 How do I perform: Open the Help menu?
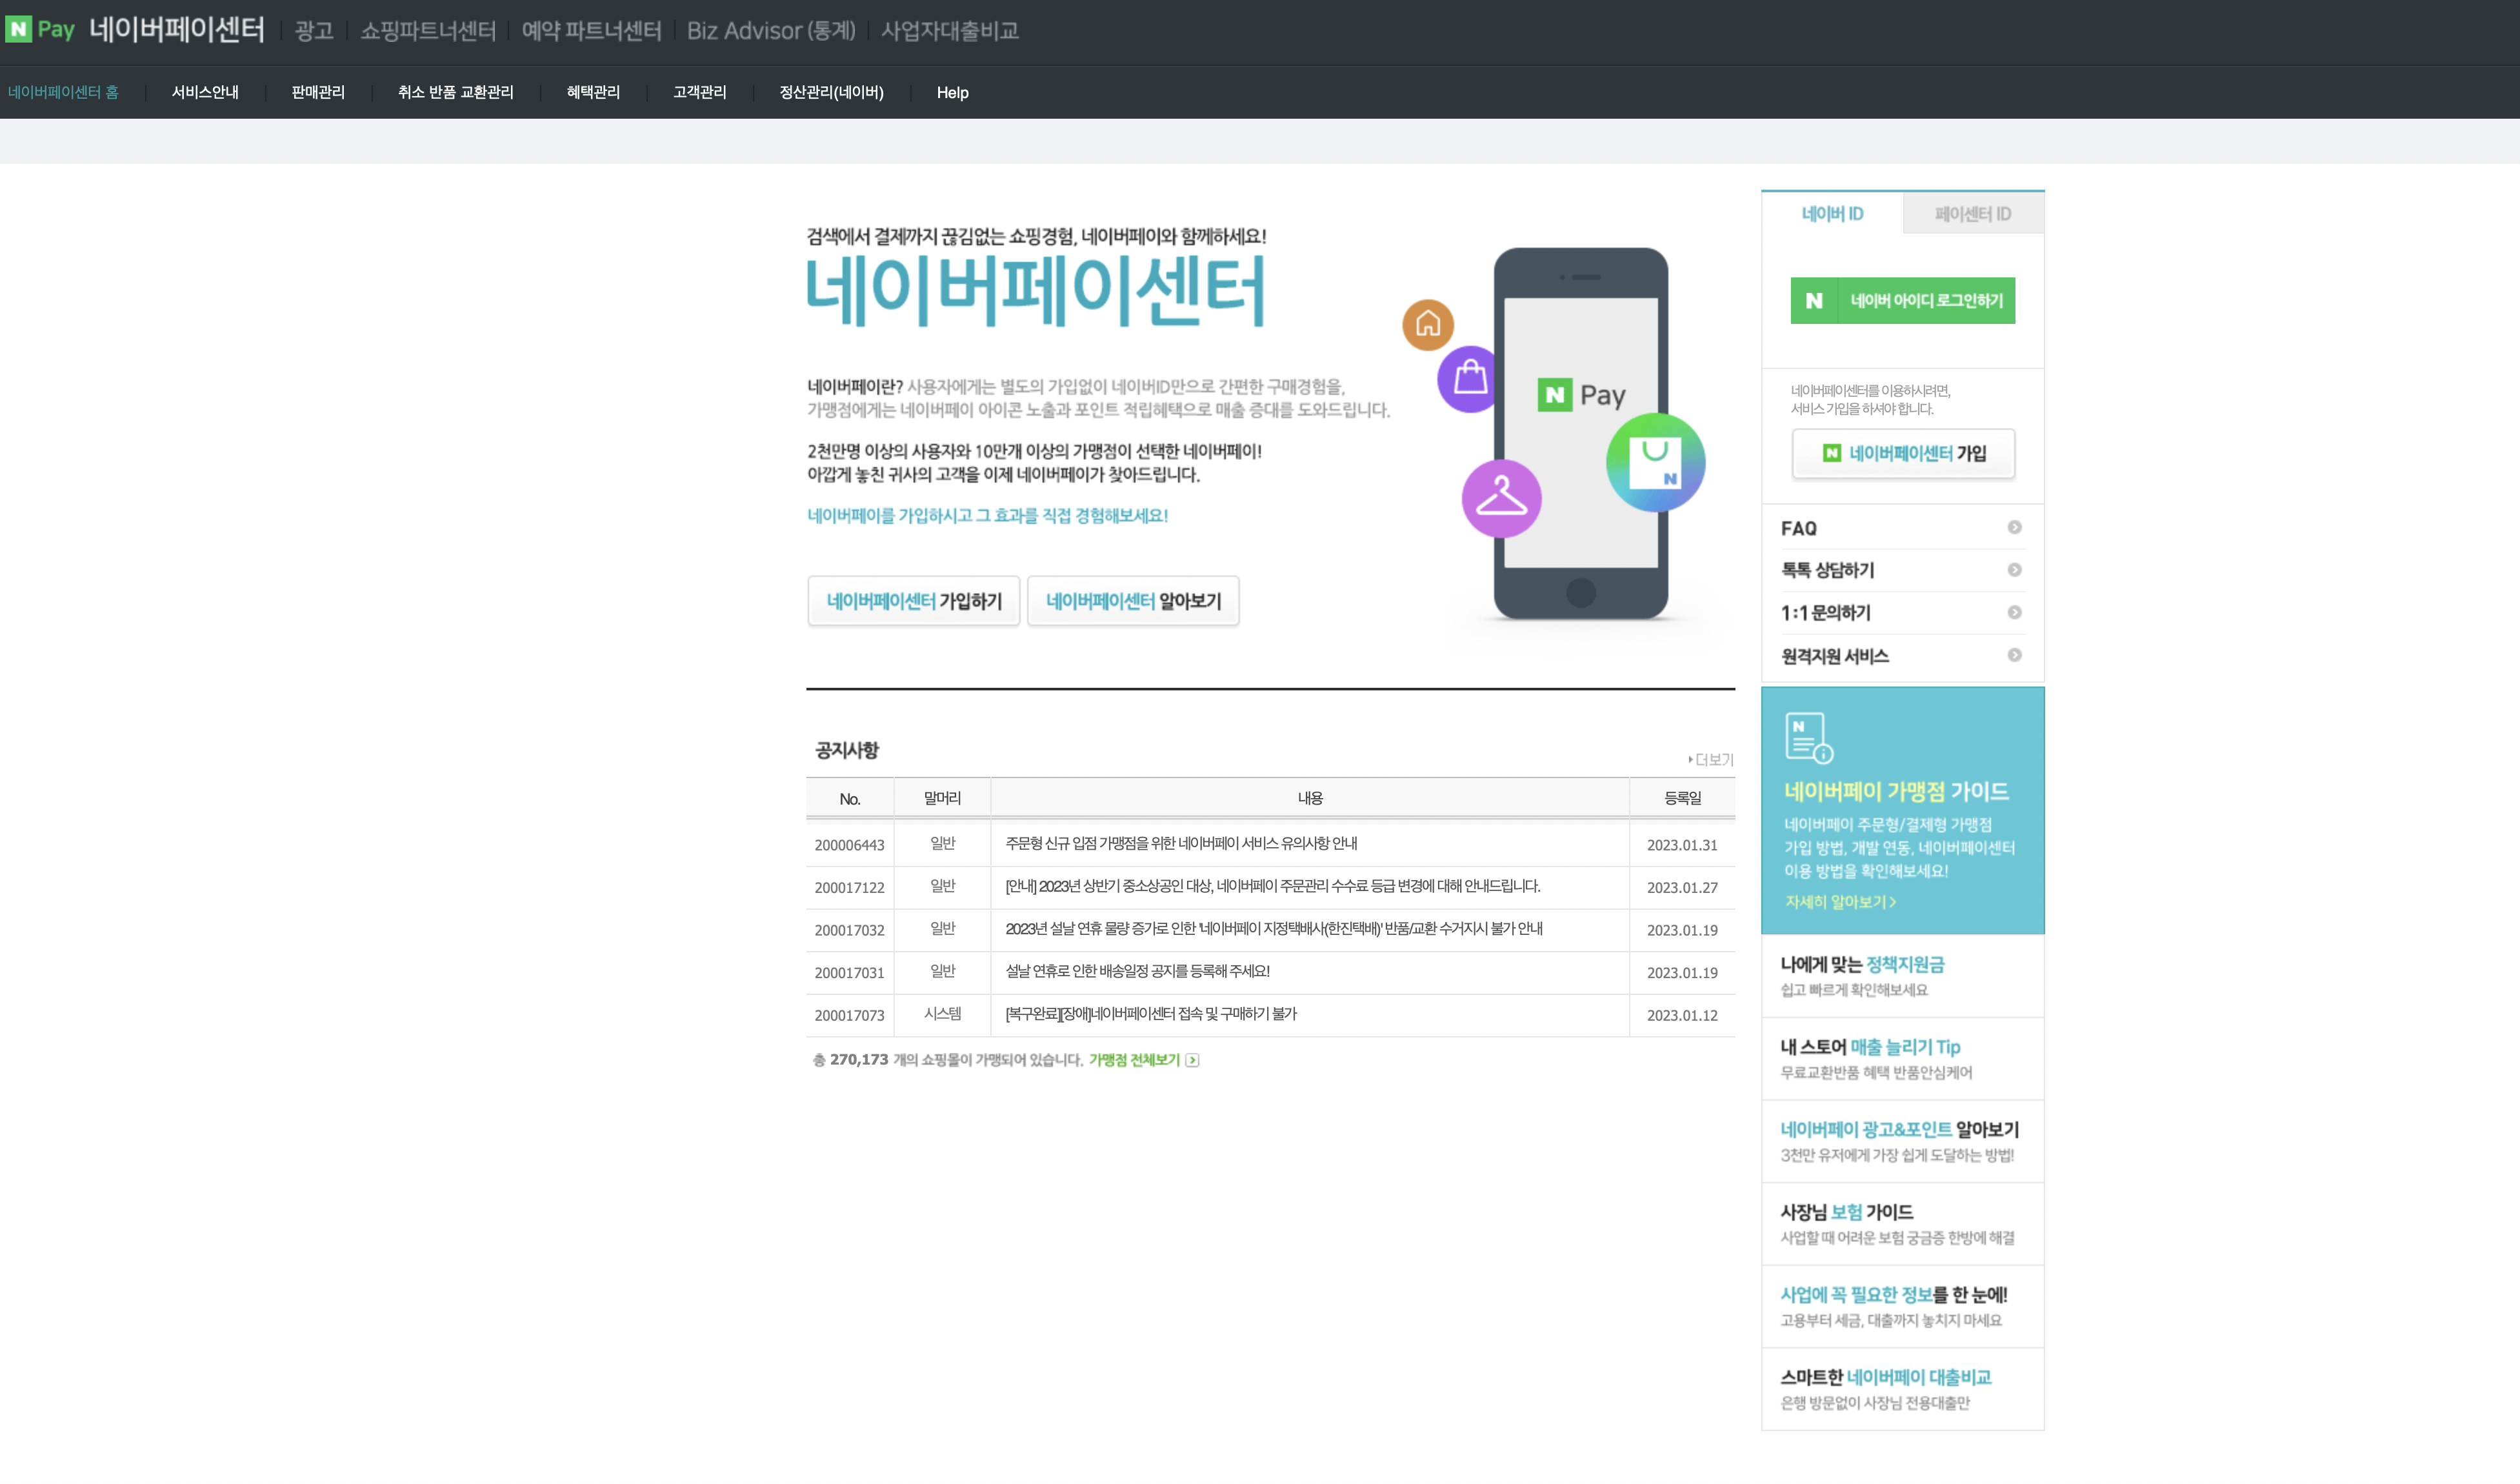[x=952, y=92]
